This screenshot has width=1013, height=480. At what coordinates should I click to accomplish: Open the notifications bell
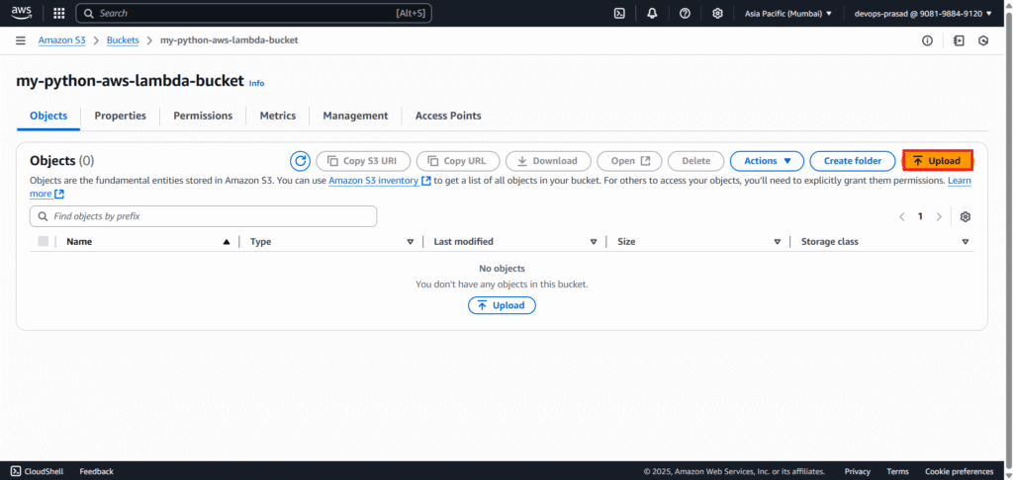(652, 13)
